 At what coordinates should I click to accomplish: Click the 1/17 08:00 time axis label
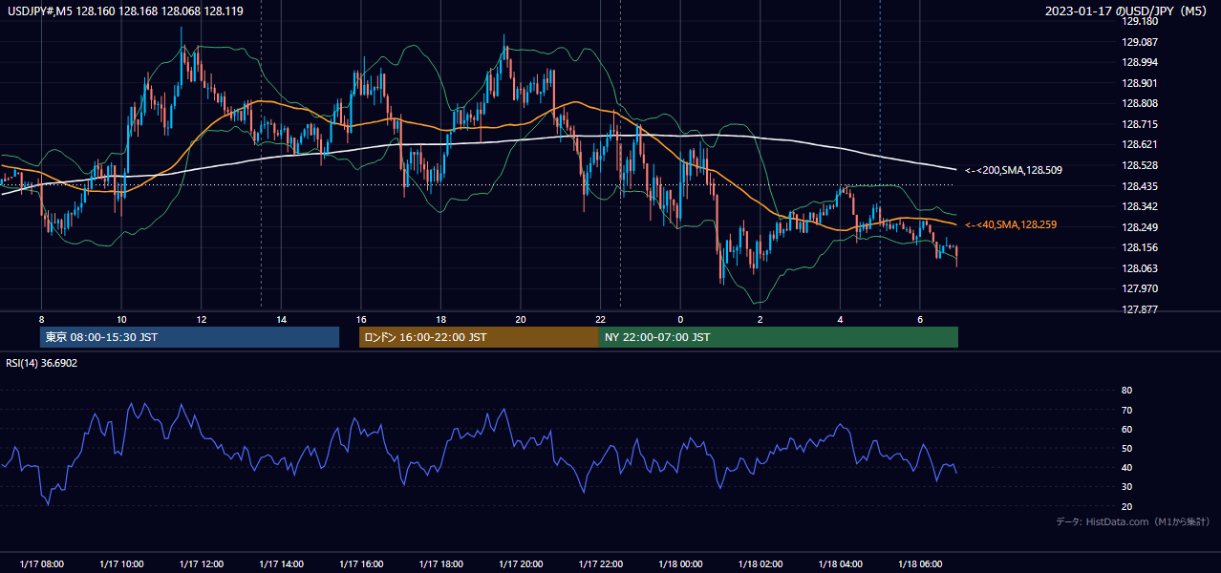(x=41, y=563)
